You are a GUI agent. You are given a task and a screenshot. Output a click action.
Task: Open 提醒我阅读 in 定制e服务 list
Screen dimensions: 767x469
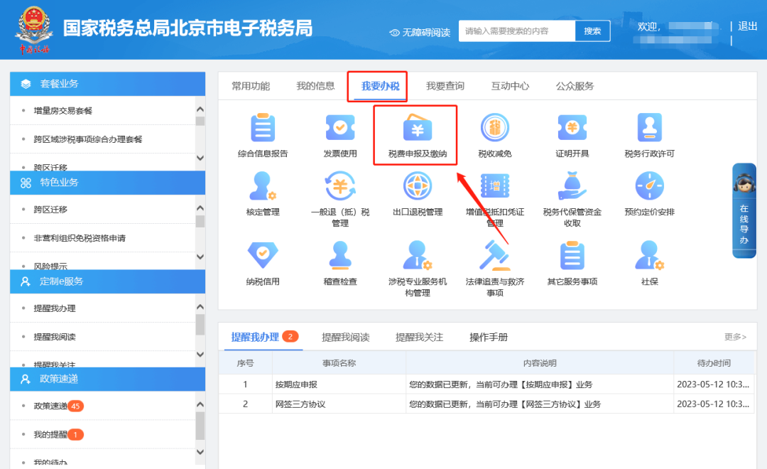(x=55, y=337)
